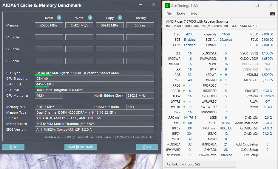Viewport: 278px width, 169px height.
Task: Expand the A2: Unknown (8GB, SR) dropdown
Action: point(200,164)
